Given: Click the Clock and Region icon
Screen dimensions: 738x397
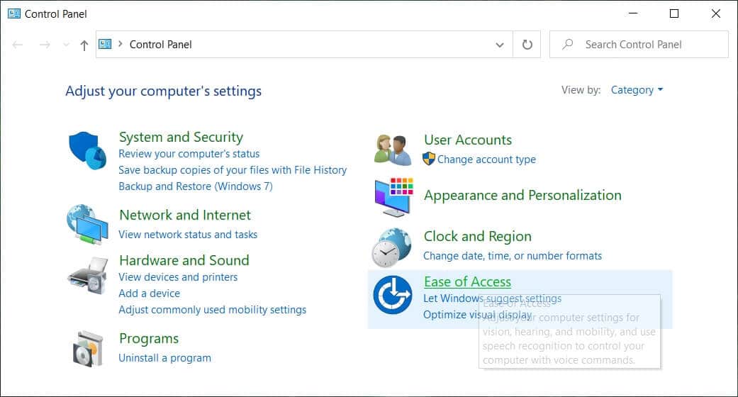Looking at the screenshot, I should coord(391,247).
